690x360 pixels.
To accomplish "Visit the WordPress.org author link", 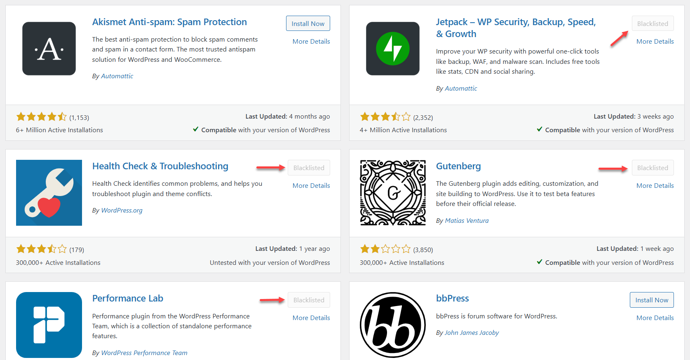I will pyautogui.click(x=122, y=210).
